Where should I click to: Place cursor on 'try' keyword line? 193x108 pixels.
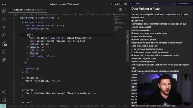click(x=29, y=35)
